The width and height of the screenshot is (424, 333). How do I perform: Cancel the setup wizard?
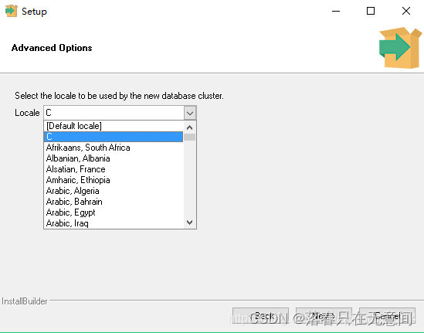pyautogui.click(x=387, y=316)
